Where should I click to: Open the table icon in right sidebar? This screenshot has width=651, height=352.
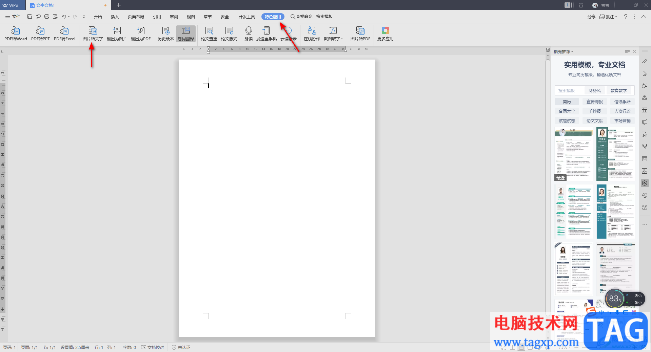(645, 110)
